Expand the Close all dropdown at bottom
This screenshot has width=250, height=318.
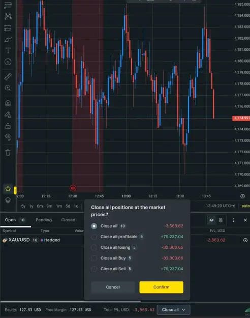[173, 310]
